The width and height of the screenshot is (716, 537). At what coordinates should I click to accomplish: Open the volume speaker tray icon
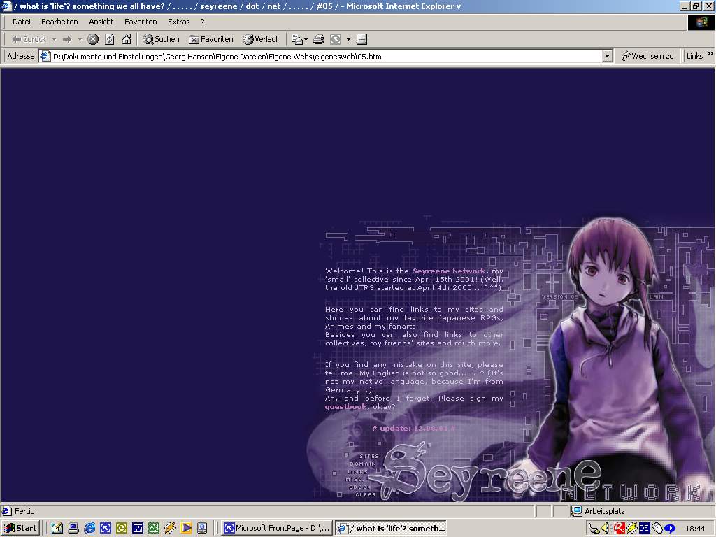[x=606, y=529]
